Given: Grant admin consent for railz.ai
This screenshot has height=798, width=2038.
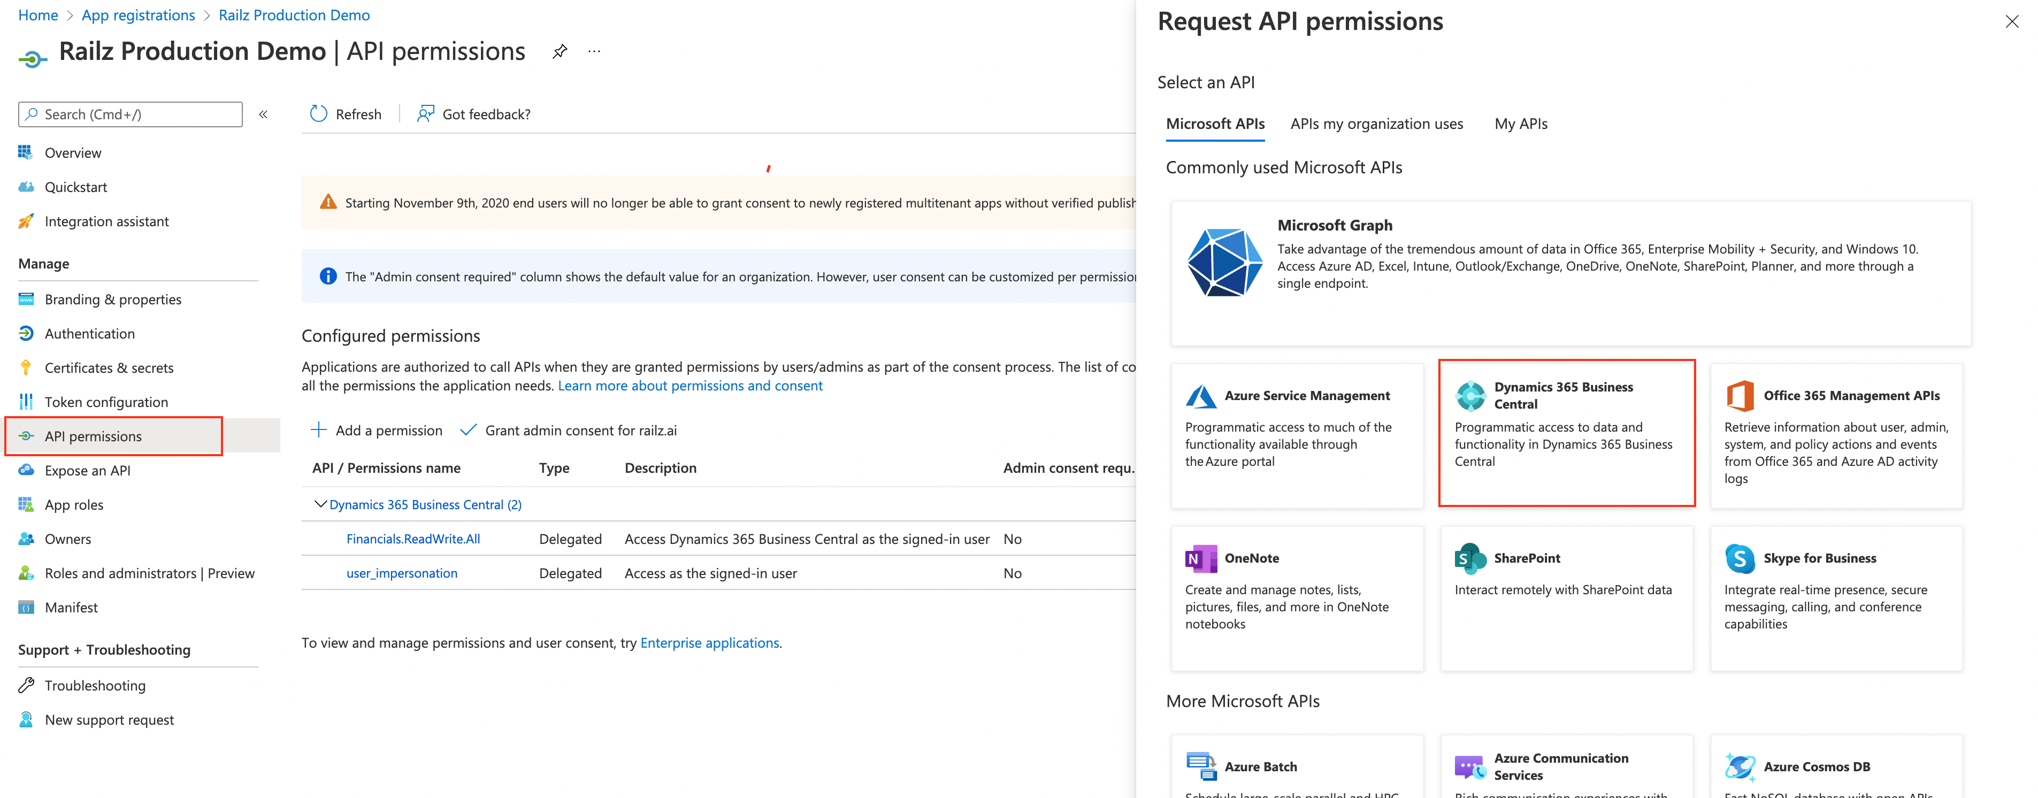Looking at the screenshot, I should pyautogui.click(x=569, y=430).
